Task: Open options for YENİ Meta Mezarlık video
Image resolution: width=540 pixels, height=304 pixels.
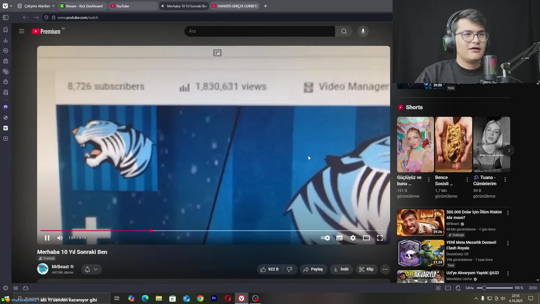Action: 508,243
